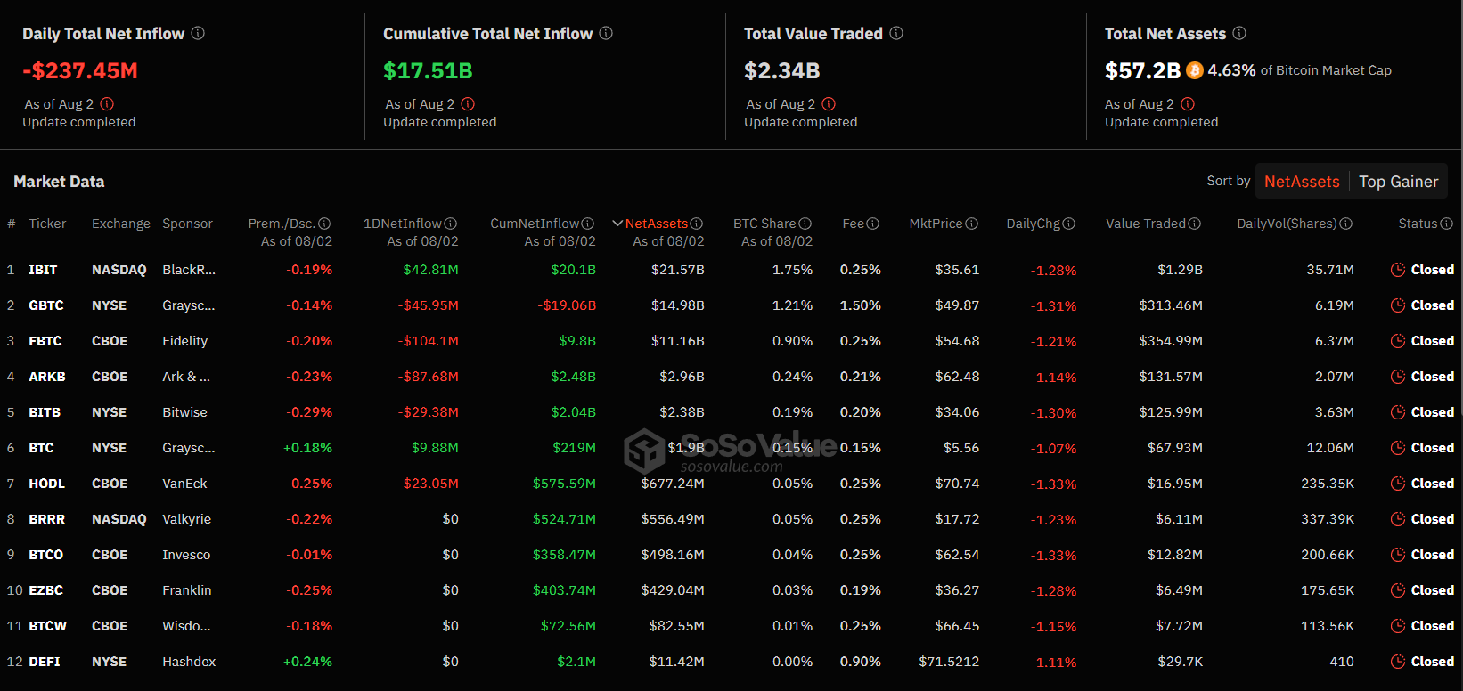Click info icon beside Daily Total Net Inflow
The image size is (1463, 691).
(198, 33)
